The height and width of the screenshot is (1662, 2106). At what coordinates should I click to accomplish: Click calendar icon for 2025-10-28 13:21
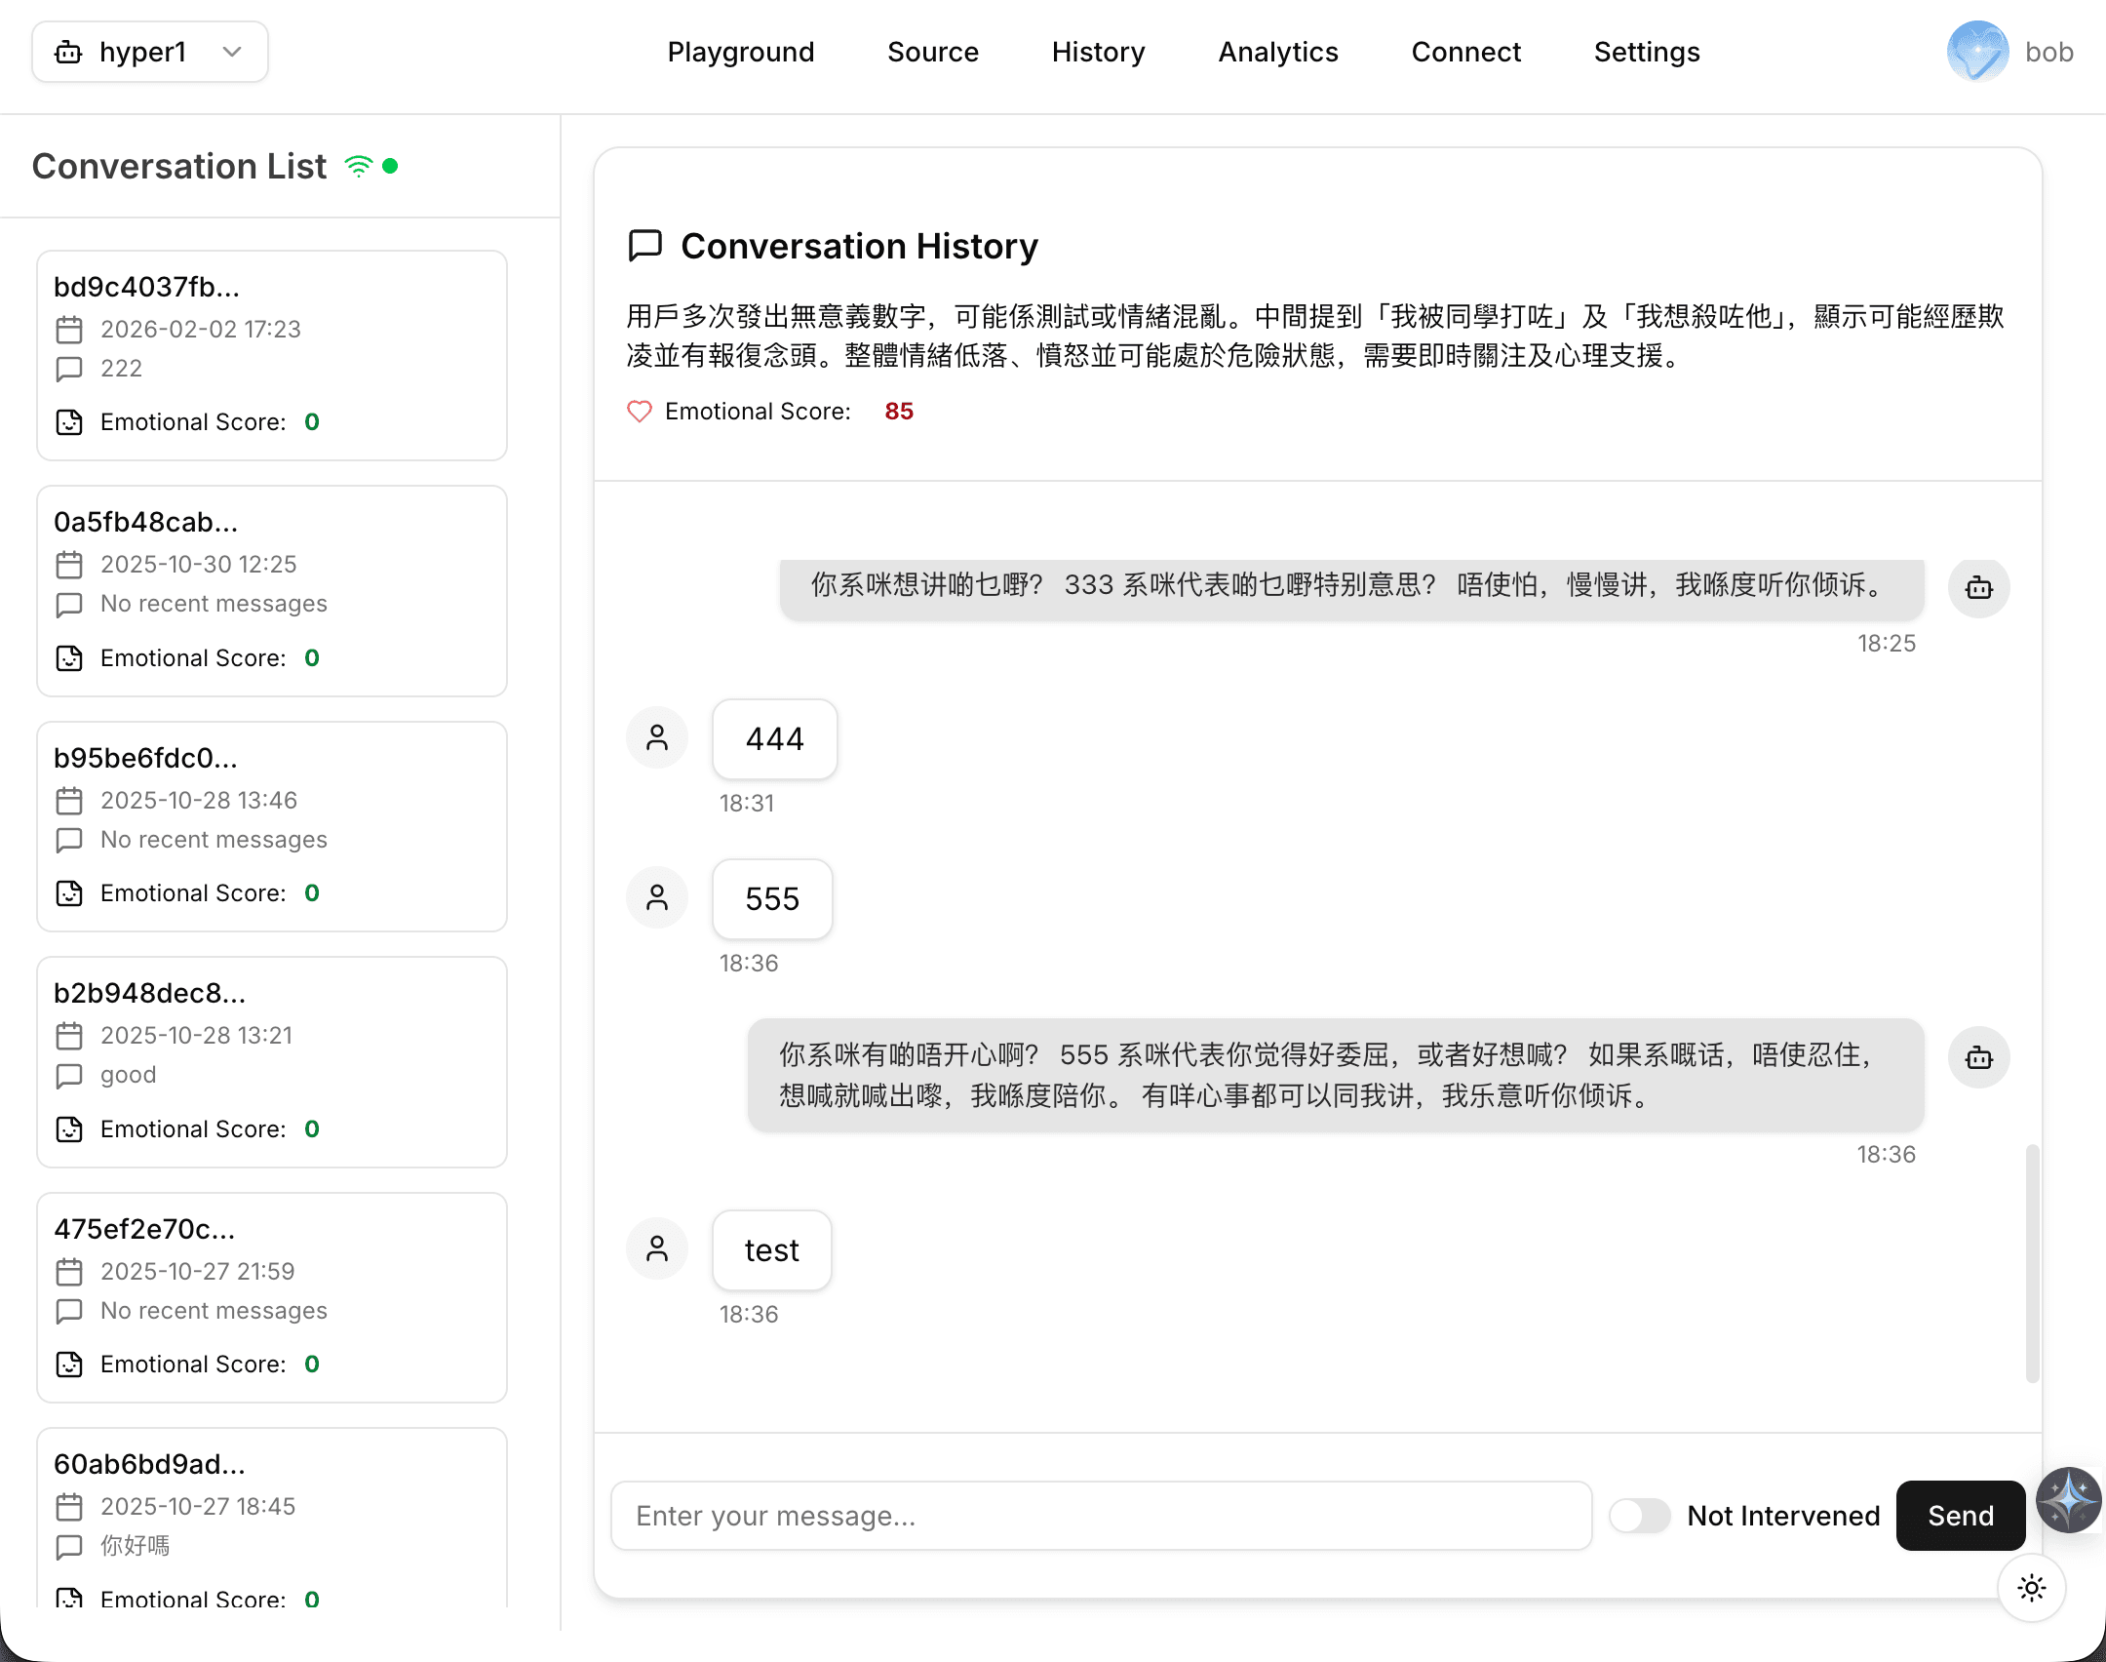(69, 1036)
